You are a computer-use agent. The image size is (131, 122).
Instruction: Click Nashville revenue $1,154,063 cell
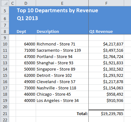106,88
